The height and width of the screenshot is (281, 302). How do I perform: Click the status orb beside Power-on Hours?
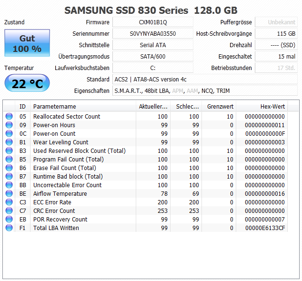pyautogui.click(x=9, y=125)
